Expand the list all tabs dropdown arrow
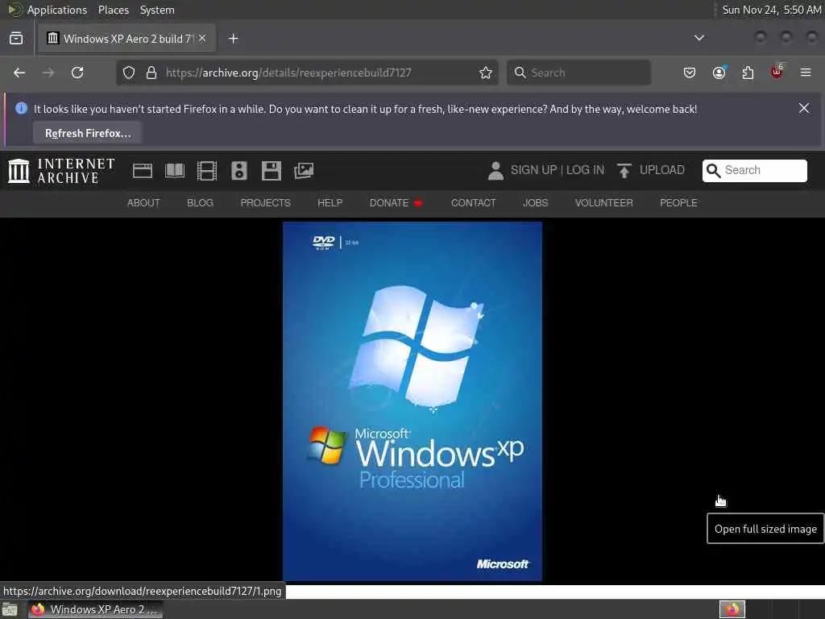Viewport: 825px width, 619px height. [x=699, y=38]
